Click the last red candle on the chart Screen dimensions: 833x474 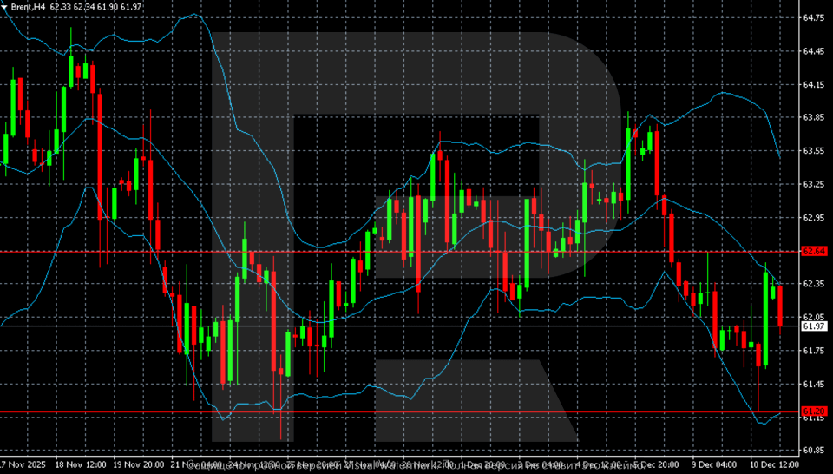[x=780, y=306]
